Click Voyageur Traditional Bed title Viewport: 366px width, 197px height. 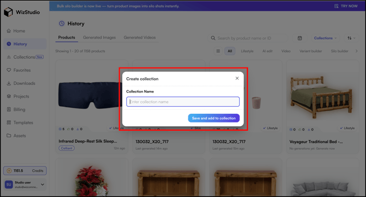(x=316, y=141)
